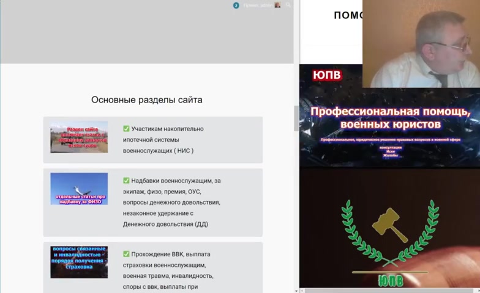Click the text 'военнослужащих ( НИС )'
This screenshot has width=480, height=293.
pos(158,151)
